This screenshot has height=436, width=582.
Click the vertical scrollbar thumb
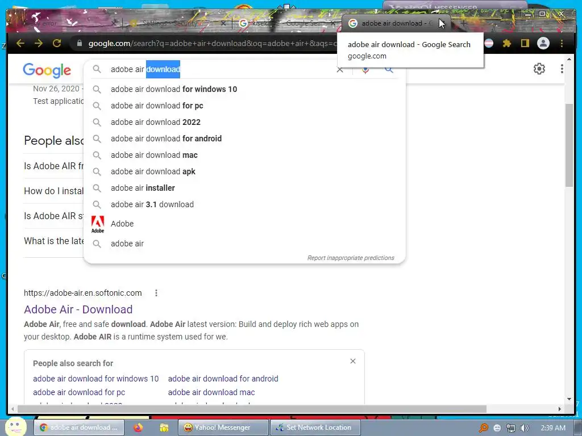pyautogui.click(x=569, y=145)
